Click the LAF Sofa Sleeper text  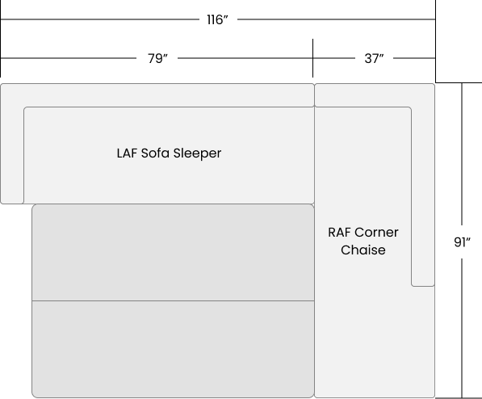(x=169, y=153)
